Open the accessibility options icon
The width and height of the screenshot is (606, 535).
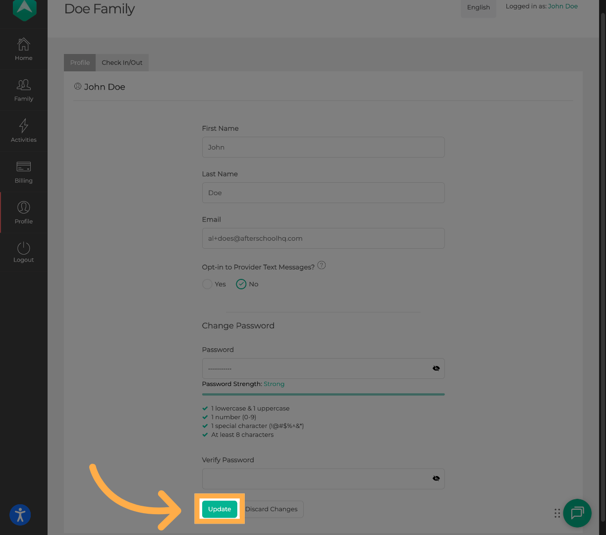[20, 515]
